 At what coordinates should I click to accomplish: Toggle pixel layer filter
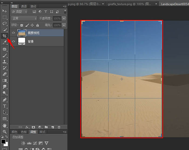coord(34,12)
